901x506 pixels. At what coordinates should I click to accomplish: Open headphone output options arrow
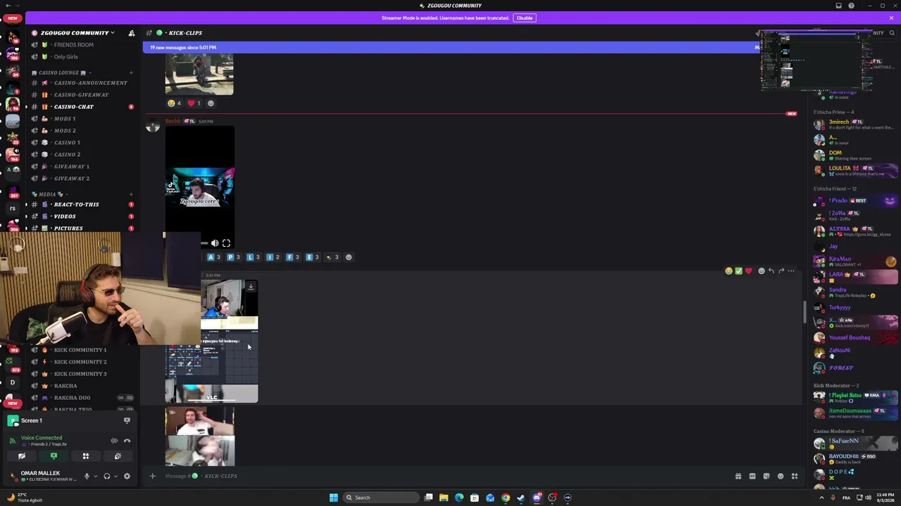[x=115, y=476]
